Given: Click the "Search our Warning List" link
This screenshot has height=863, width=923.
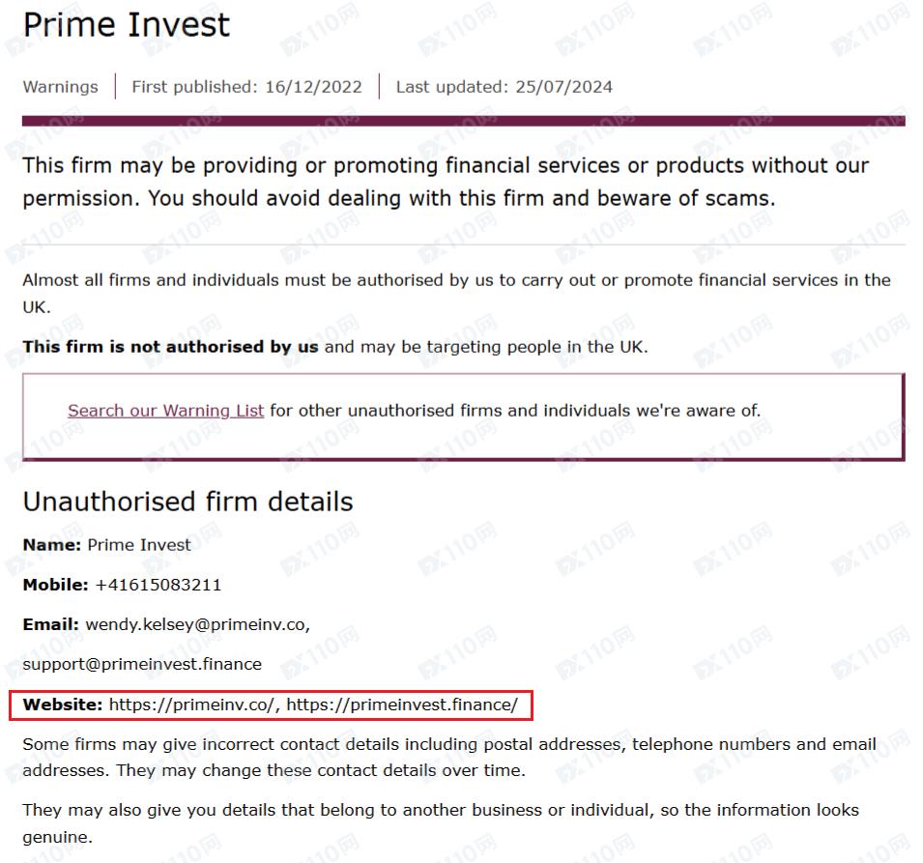Looking at the screenshot, I should point(165,411).
